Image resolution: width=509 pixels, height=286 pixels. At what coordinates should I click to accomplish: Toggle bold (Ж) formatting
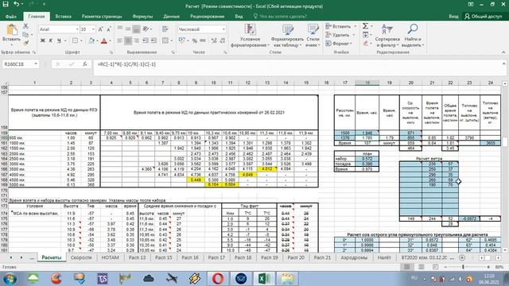coord(42,41)
